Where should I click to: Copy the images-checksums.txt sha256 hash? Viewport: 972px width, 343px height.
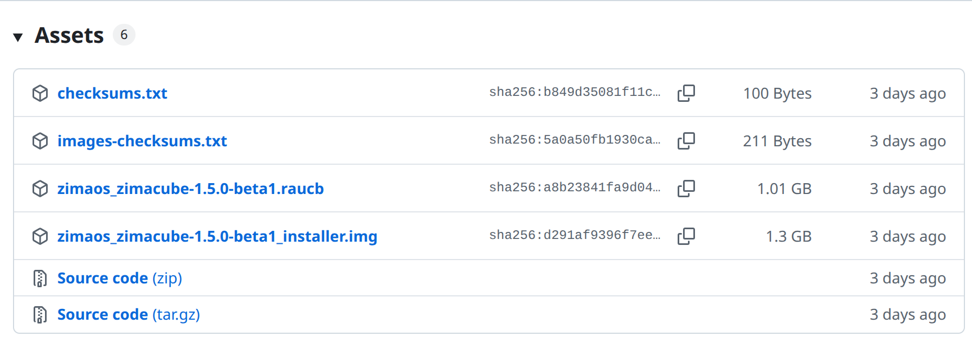coord(686,141)
